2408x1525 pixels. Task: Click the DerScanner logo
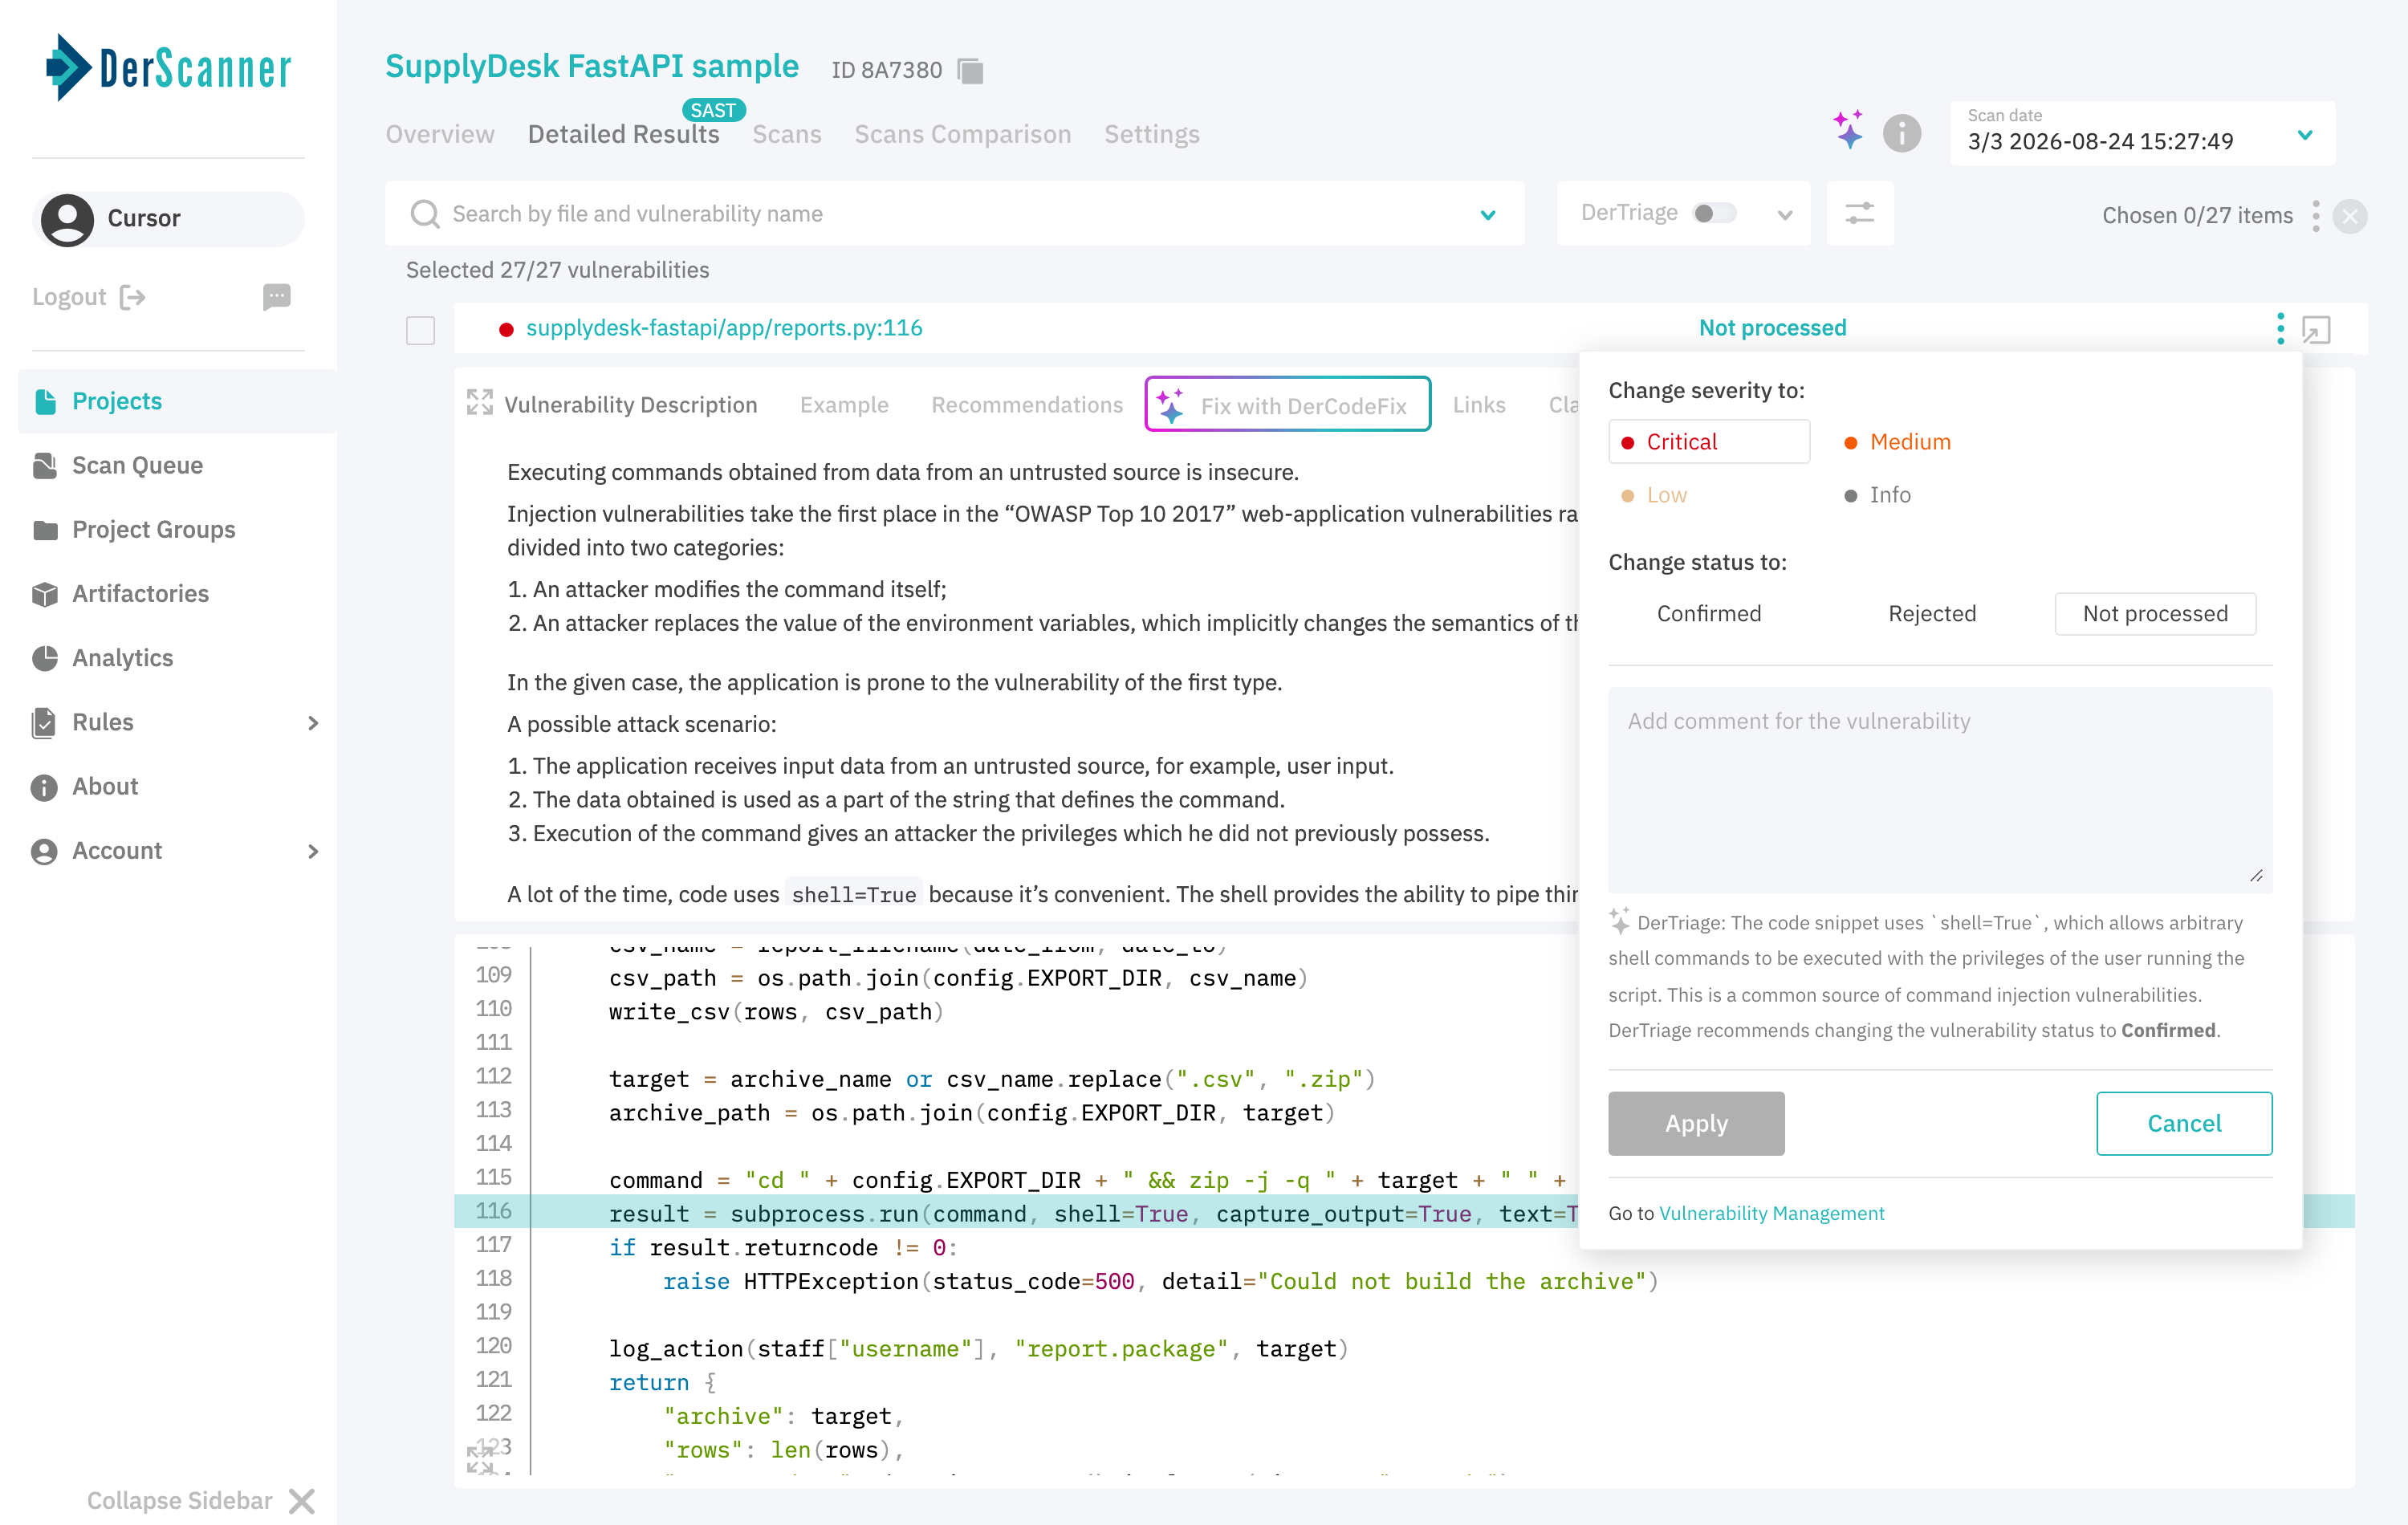168,68
